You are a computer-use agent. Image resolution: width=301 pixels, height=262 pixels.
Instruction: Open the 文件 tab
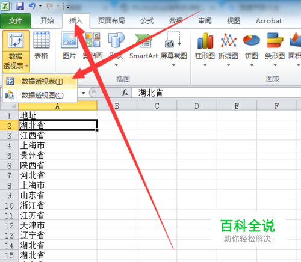pyautogui.click(x=16, y=21)
